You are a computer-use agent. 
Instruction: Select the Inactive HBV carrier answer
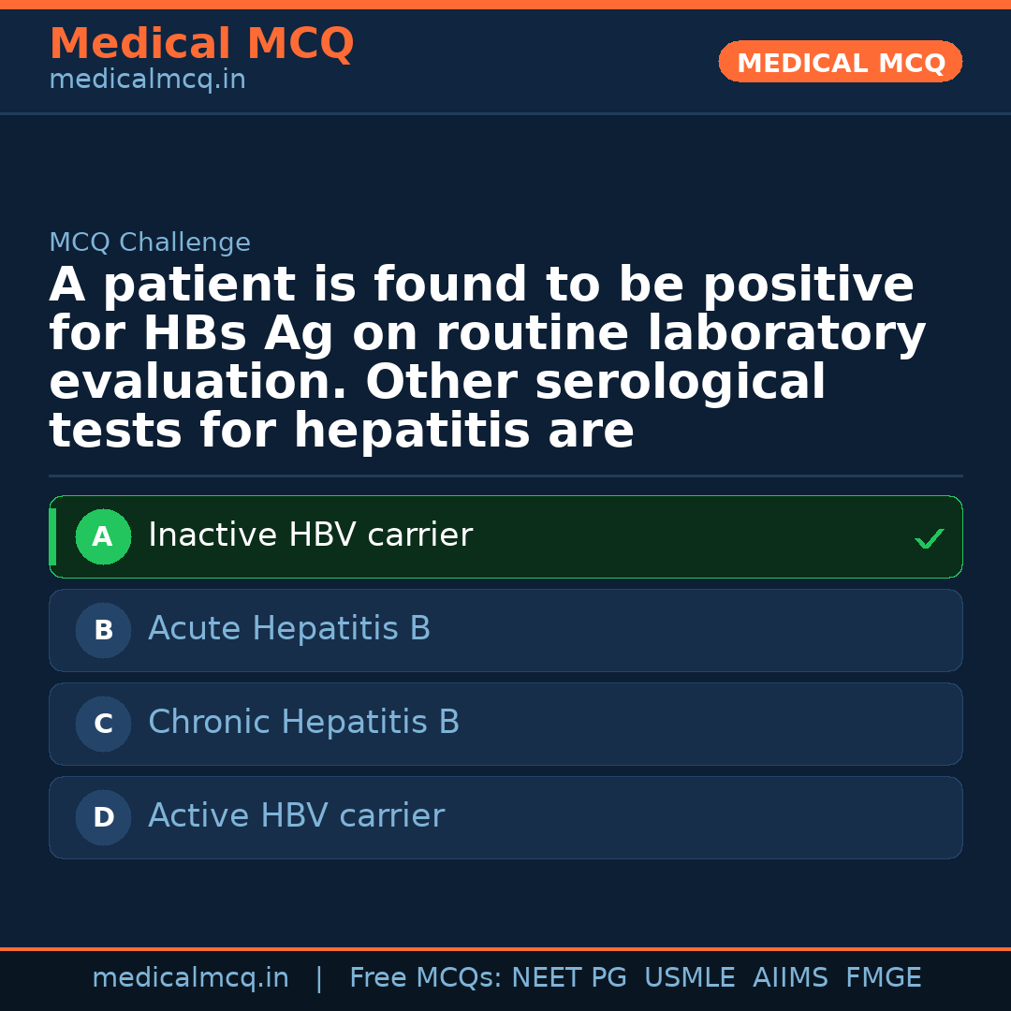(x=310, y=535)
